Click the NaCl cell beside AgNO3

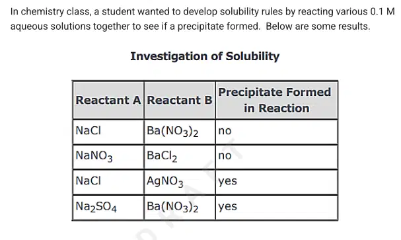click(x=108, y=182)
